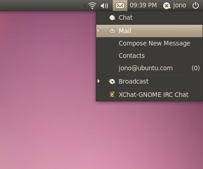
Task: Click the Broadcast bird icon
Action: [112, 81]
